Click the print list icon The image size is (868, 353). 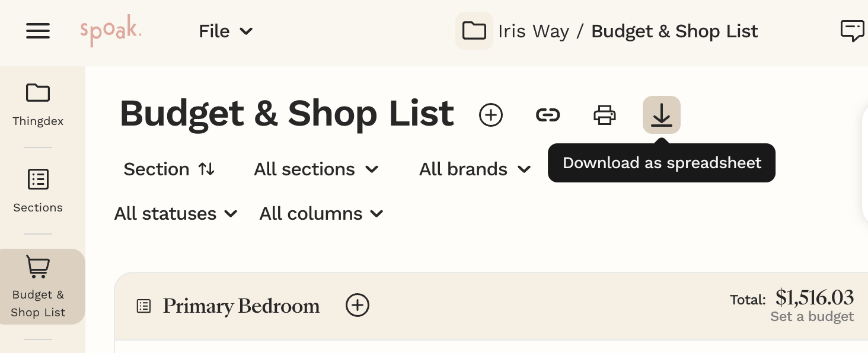(x=605, y=115)
